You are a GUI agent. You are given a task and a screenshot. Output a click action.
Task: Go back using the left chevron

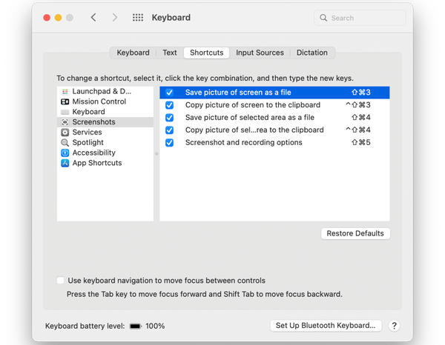93,18
